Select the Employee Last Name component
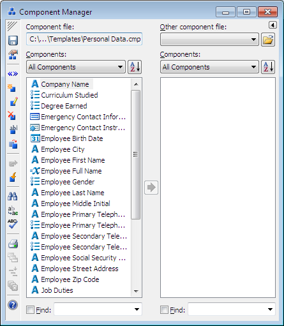This screenshot has height=326, width=284. point(68,193)
